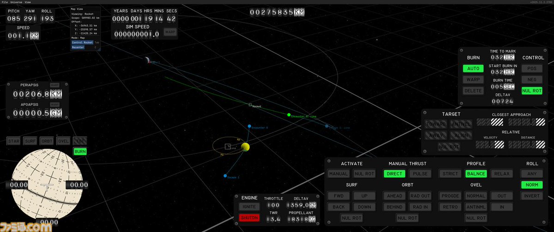The width and height of the screenshot is (554, 232).
Task: Click NUL ROT under ACTIVATE
Action: tap(364, 174)
